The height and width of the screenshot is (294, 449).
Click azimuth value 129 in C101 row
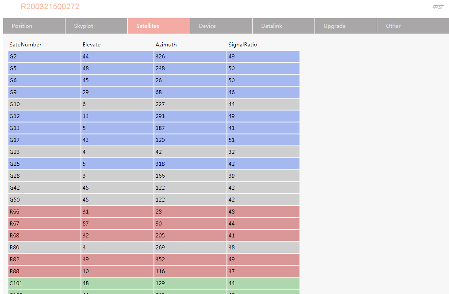[190, 283]
